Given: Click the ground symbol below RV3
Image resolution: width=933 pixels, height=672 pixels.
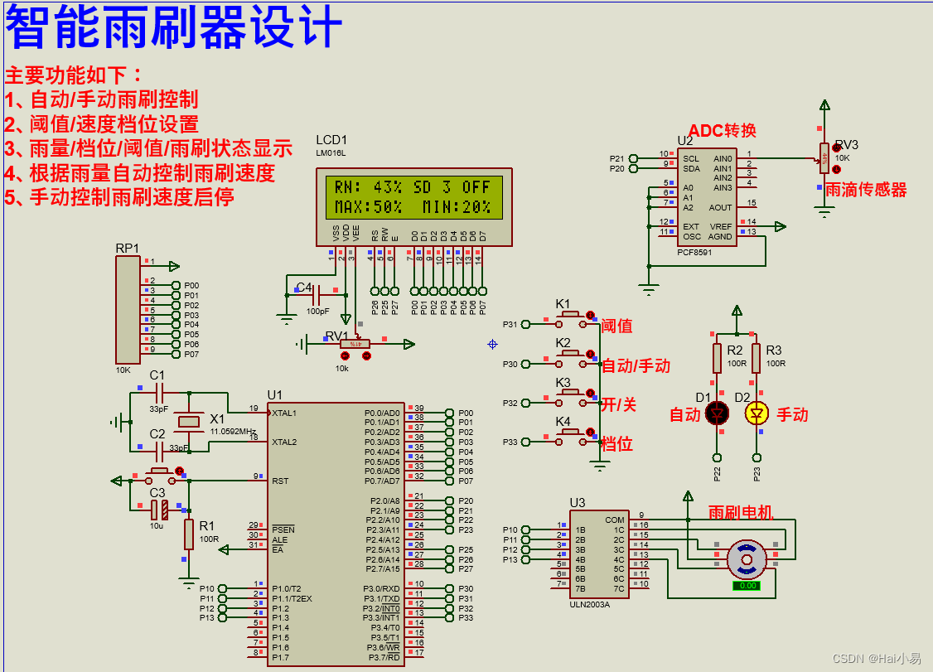Looking at the screenshot, I should point(824,211).
